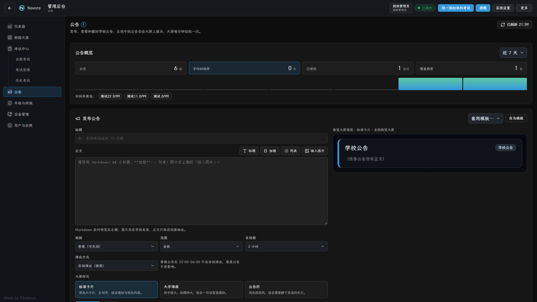Click the back arrow button
The height and width of the screenshot is (302, 537).
(10, 8)
